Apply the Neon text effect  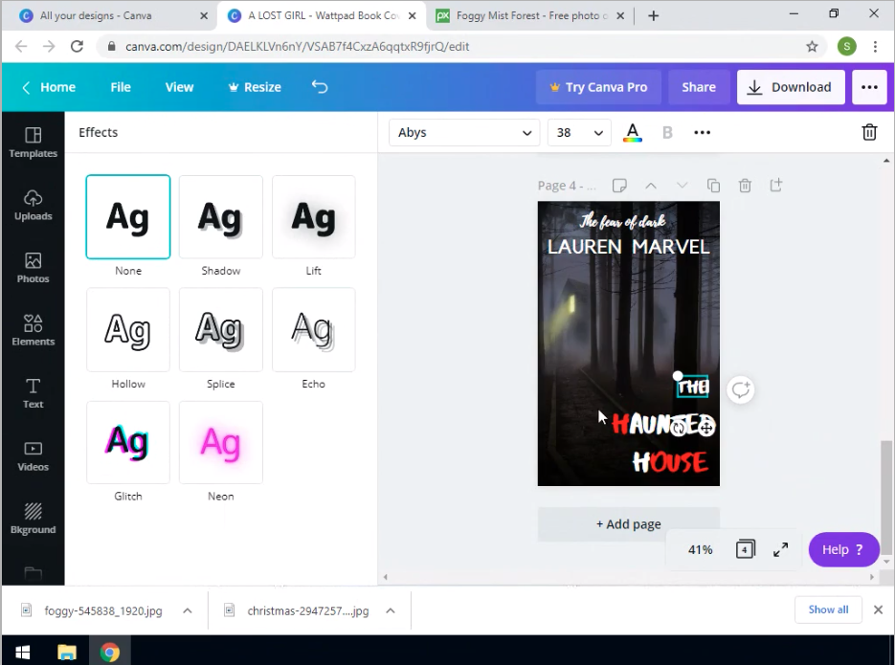click(221, 443)
